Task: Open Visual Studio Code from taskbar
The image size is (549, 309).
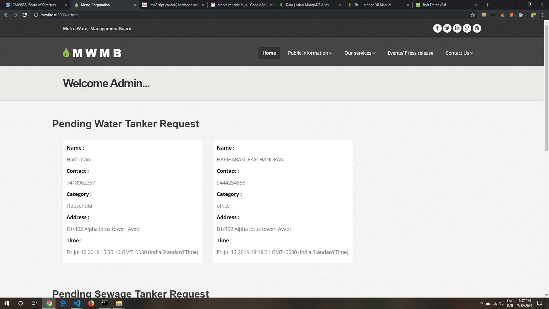Action: [77, 303]
